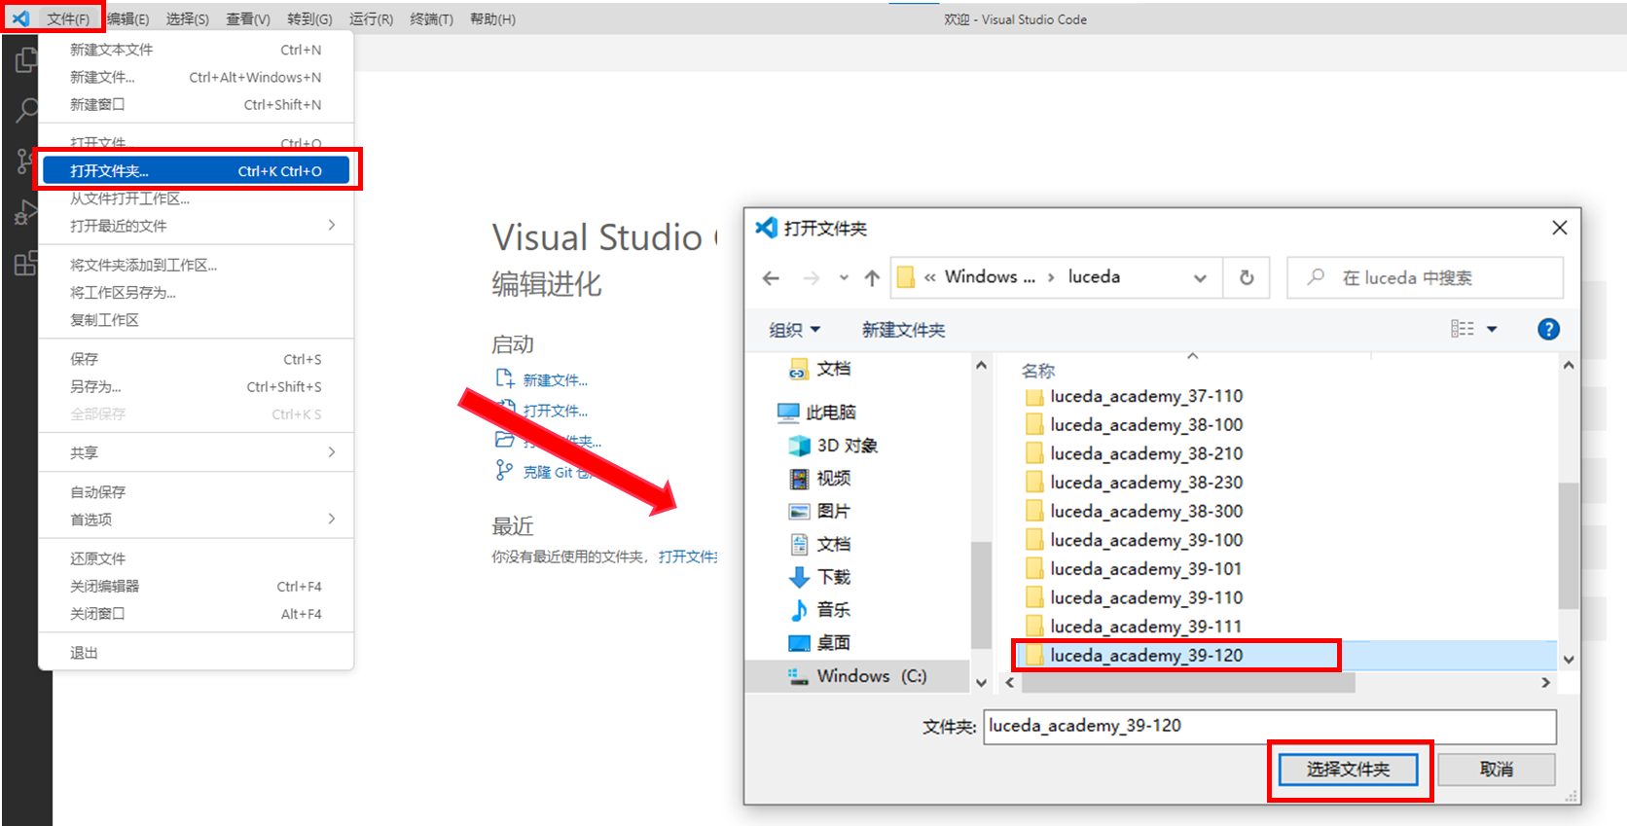The height and width of the screenshot is (826, 1627).
Task: Click the 新建文件... link on welcome page
Action: click(x=556, y=380)
